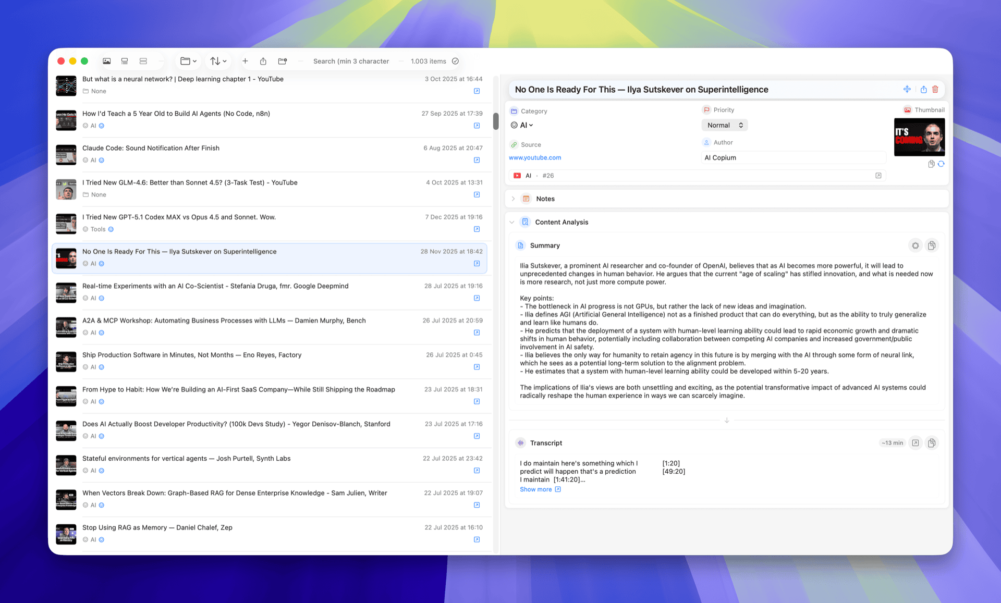Screen dimensions: 1001x603
Task: Click the folder settings icon in toolbar
Action: point(282,61)
